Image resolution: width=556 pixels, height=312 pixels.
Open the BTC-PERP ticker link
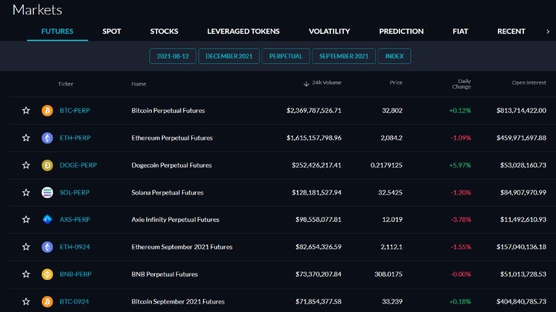(74, 110)
